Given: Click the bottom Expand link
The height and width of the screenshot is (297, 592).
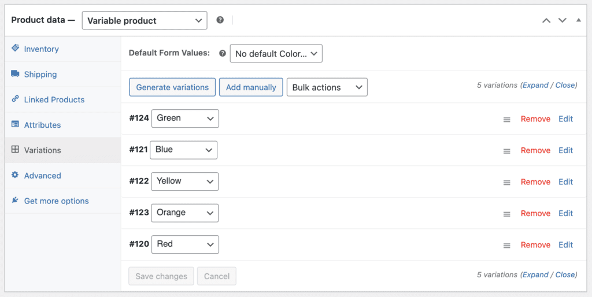Looking at the screenshot, I should tap(535, 274).
